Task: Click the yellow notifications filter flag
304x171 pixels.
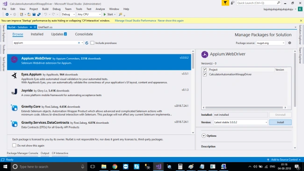Action: (225, 3)
